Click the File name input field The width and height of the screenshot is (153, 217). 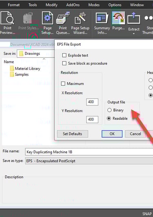[89, 152]
